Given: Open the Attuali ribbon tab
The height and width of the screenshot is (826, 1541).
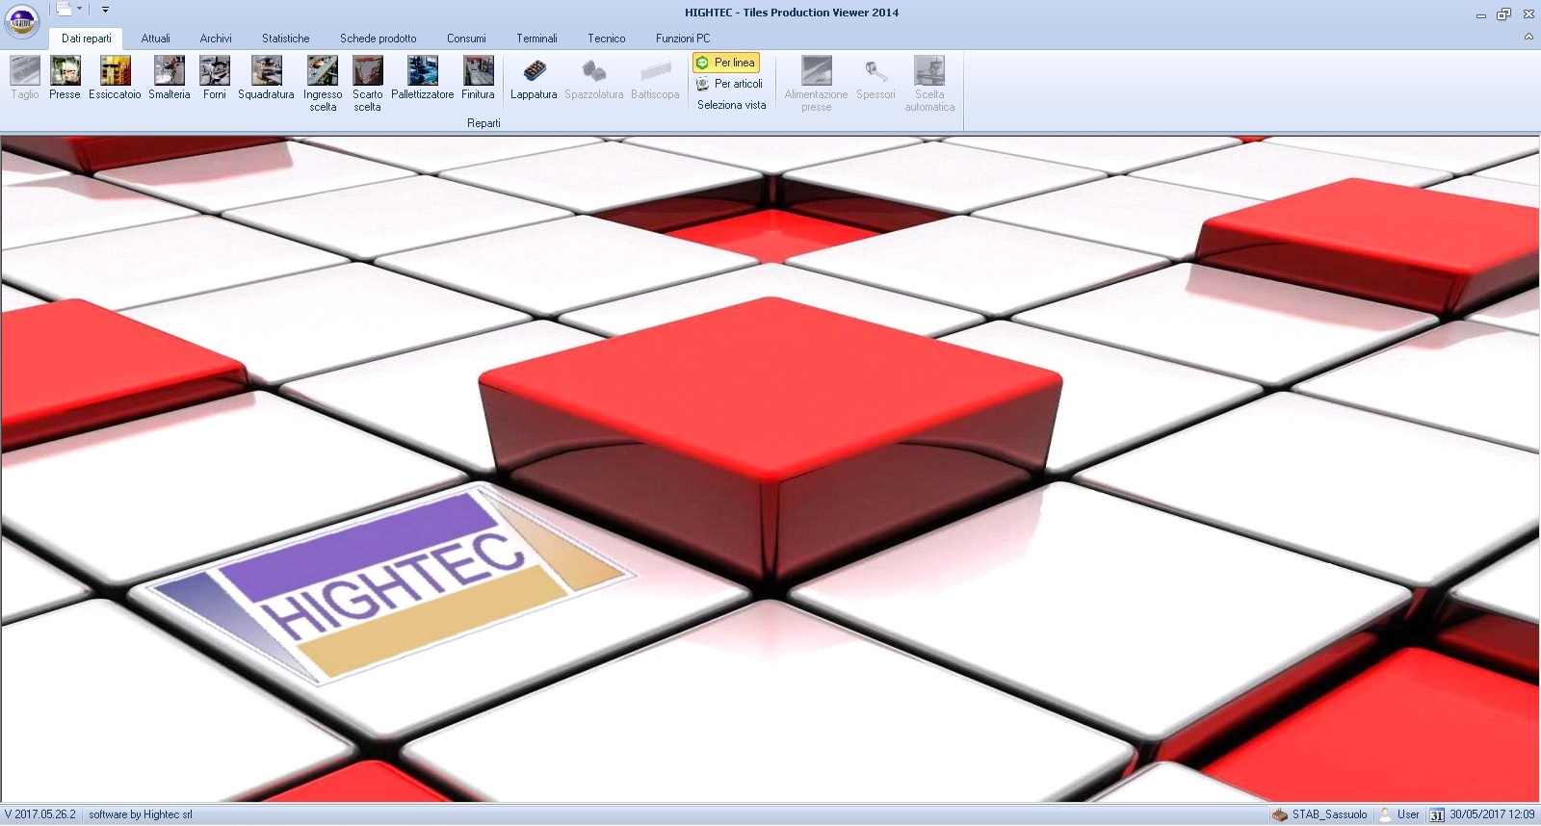Looking at the screenshot, I should [155, 39].
